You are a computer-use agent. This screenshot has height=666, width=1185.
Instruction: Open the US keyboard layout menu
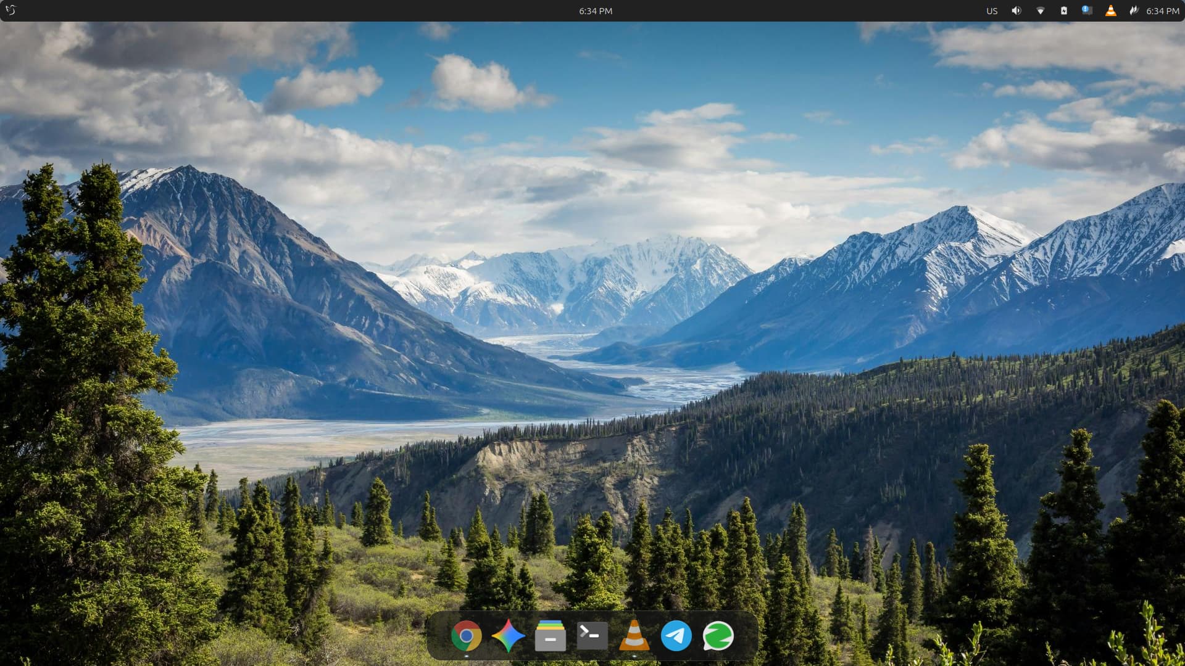[x=992, y=10]
